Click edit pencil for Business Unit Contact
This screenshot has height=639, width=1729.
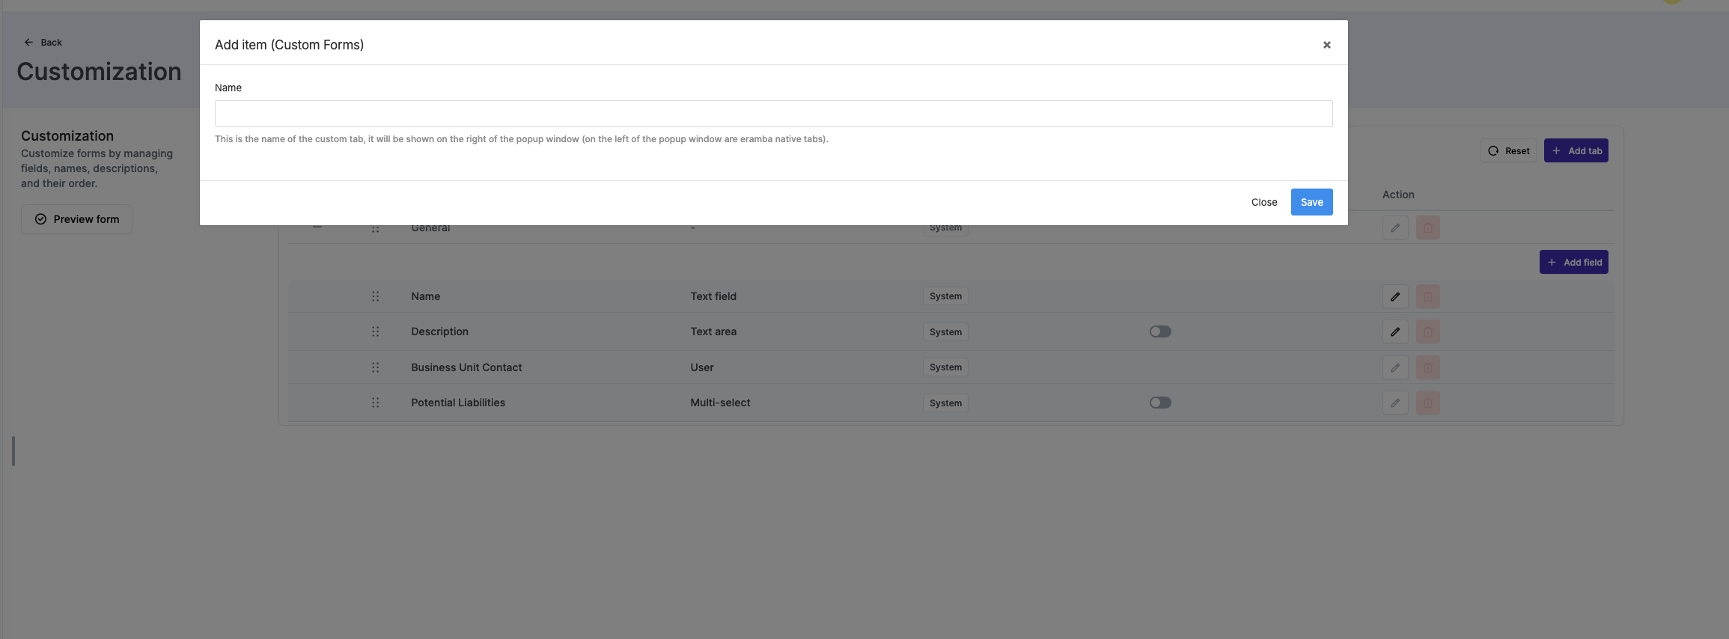tap(1395, 367)
